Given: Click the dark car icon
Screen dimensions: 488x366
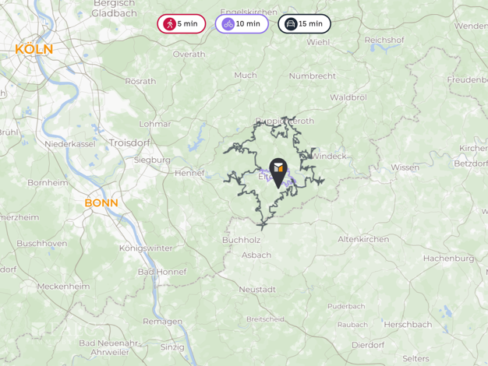Looking at the screenshot, I should [x=291, y=24].
